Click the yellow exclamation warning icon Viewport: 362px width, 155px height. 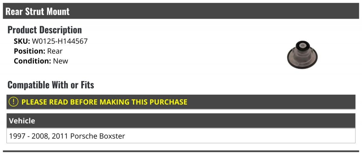14,102
